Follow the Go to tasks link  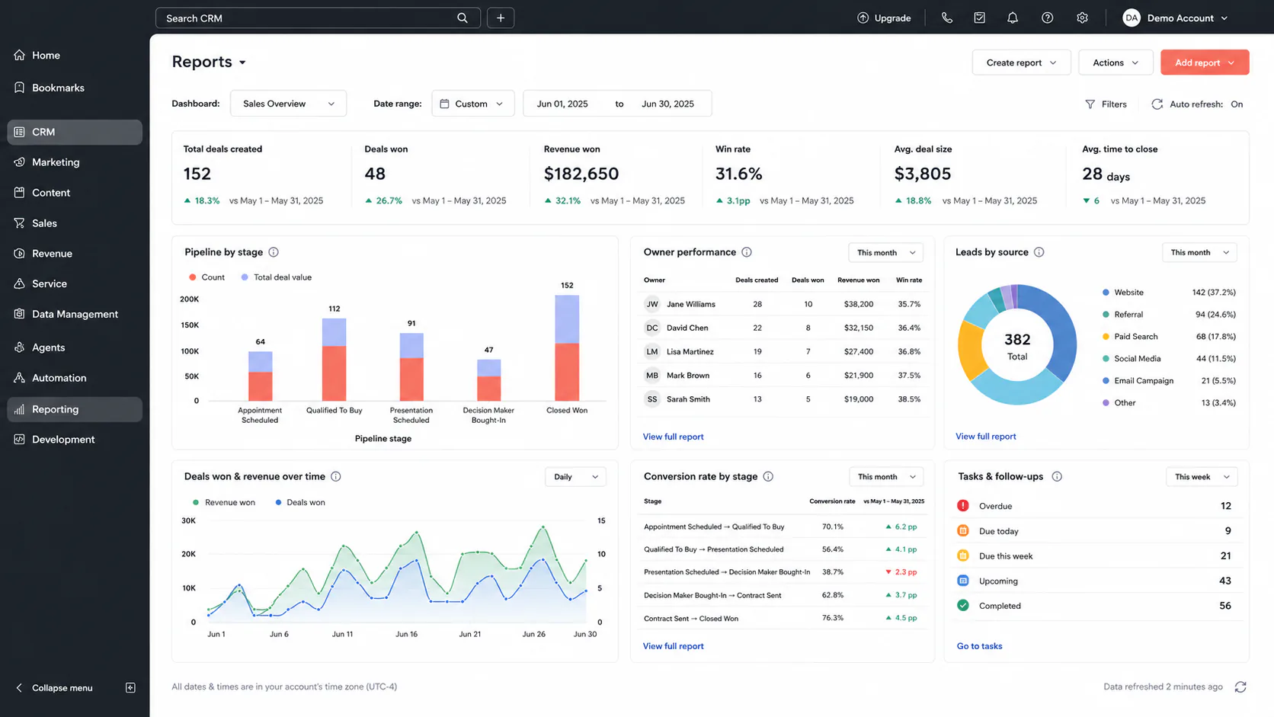click(x=979, y=646)
